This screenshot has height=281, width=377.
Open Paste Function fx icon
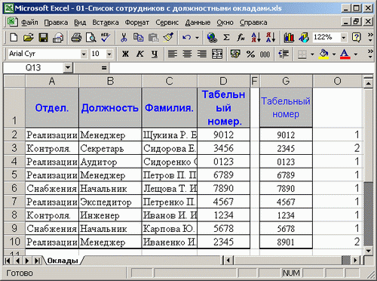(241, 38)
